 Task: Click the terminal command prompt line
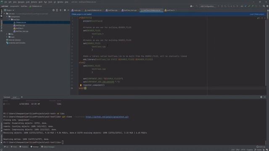pos(33,142)
